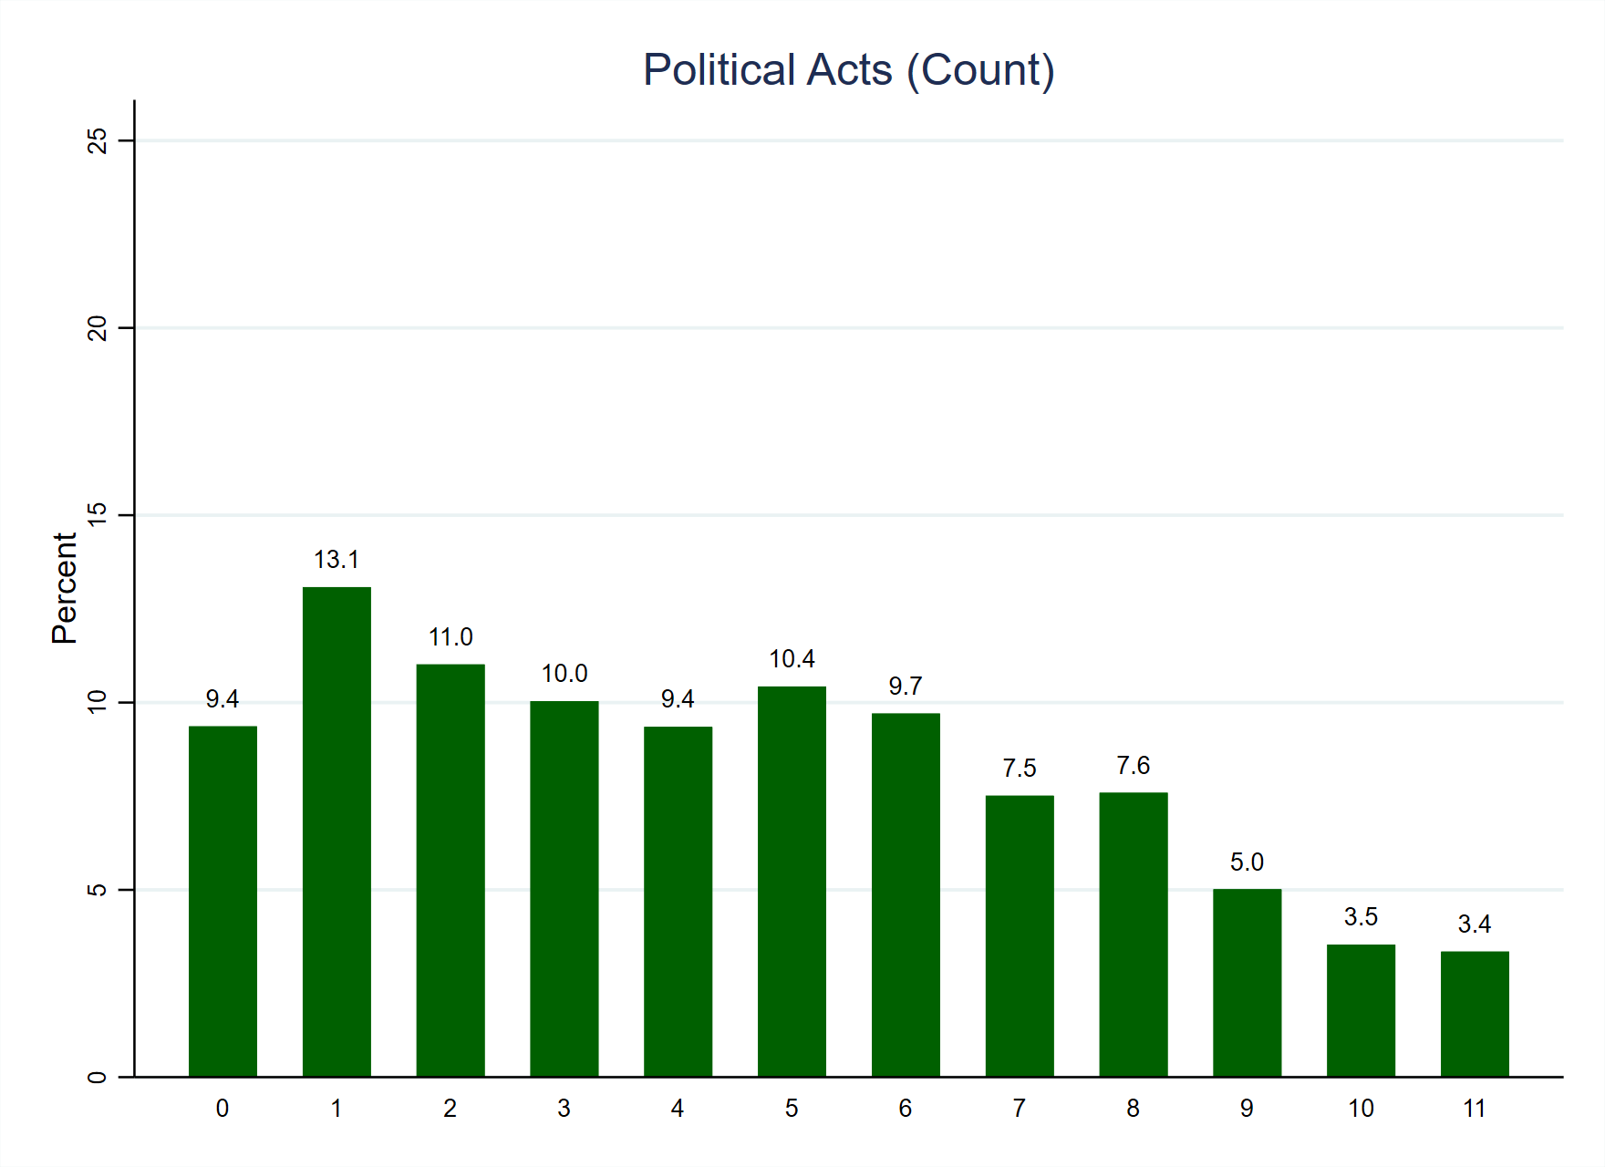
Task: Click the bar with value 5.0
Action: (x=1247, y=983)
